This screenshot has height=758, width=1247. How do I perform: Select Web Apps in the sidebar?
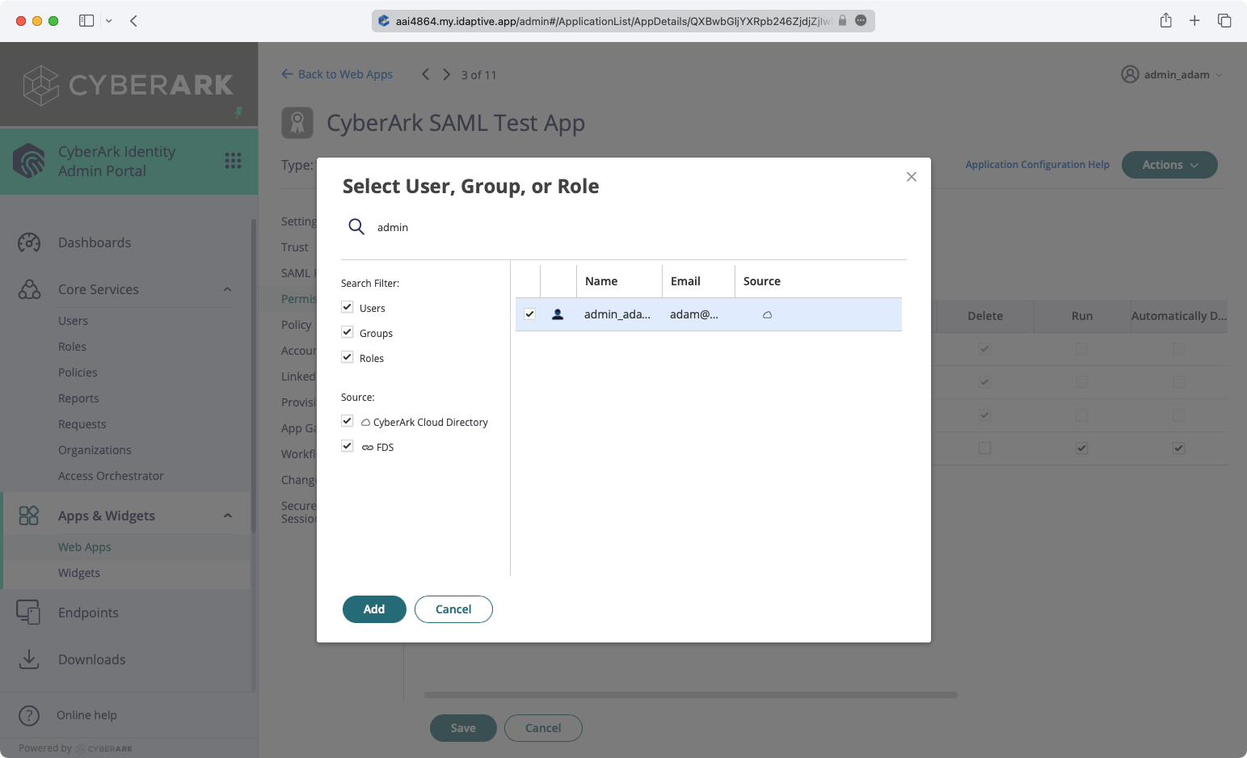pyautogui.click(x=84, y=546)
